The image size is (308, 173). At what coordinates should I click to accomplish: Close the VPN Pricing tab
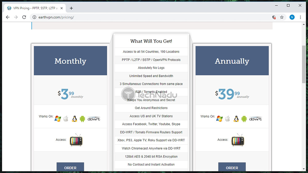coord(62,8)
